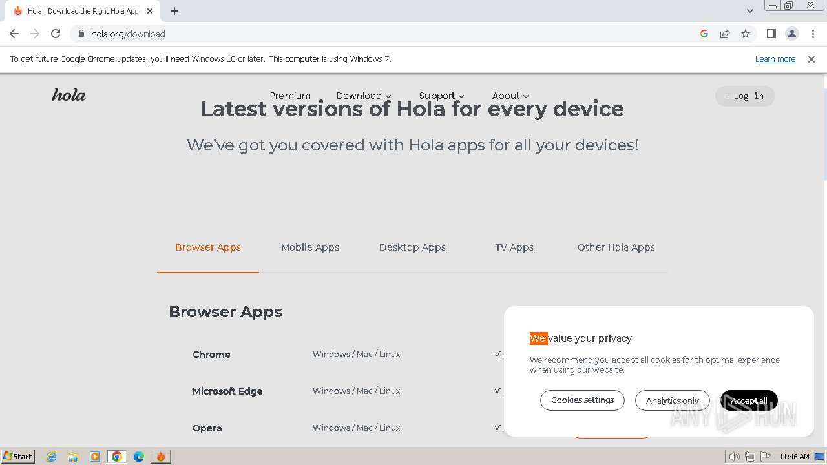This screenshot has height=465, width=827.
Task: Open the Windows Start menu
Action: point(18,456)
